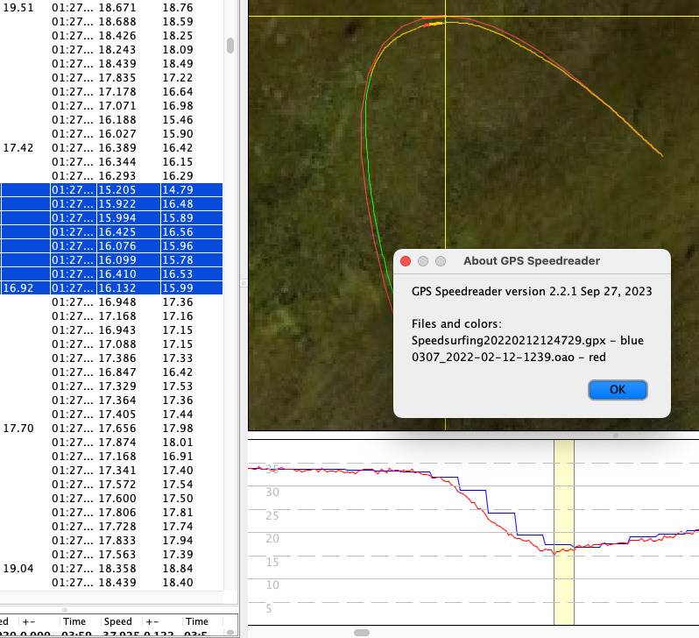This screenshot has height=638, width=699.
Task: Select the row with speed 17.656
Action: [x=116, y=429]
